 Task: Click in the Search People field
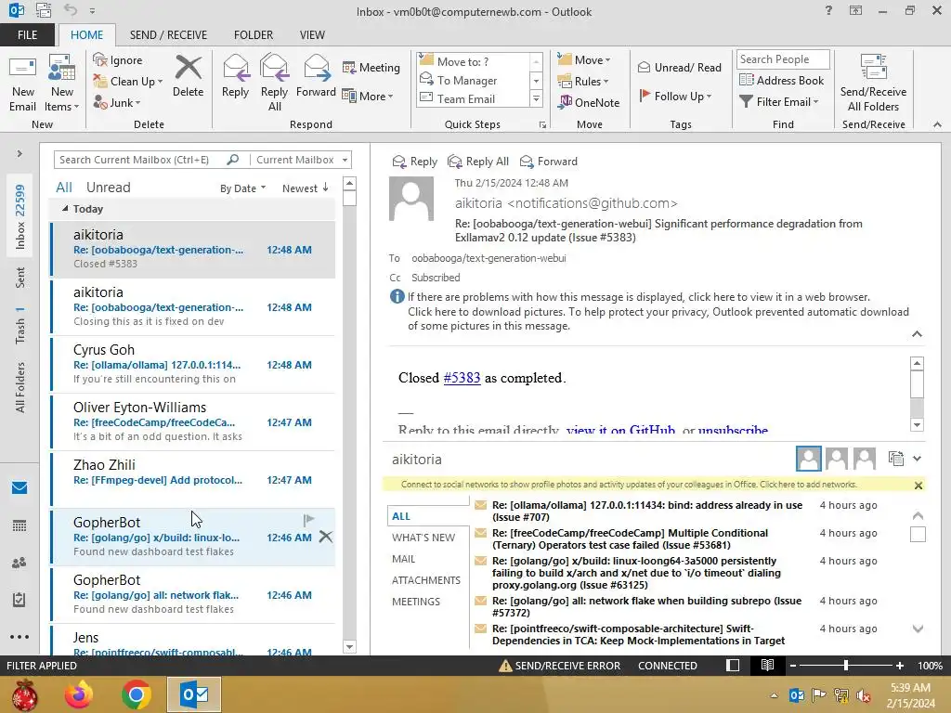[x=782, y=59]
